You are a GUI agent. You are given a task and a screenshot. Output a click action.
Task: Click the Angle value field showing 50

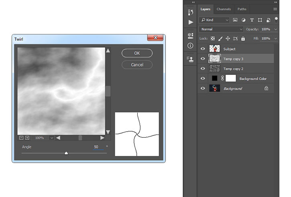tap(98, 147)
